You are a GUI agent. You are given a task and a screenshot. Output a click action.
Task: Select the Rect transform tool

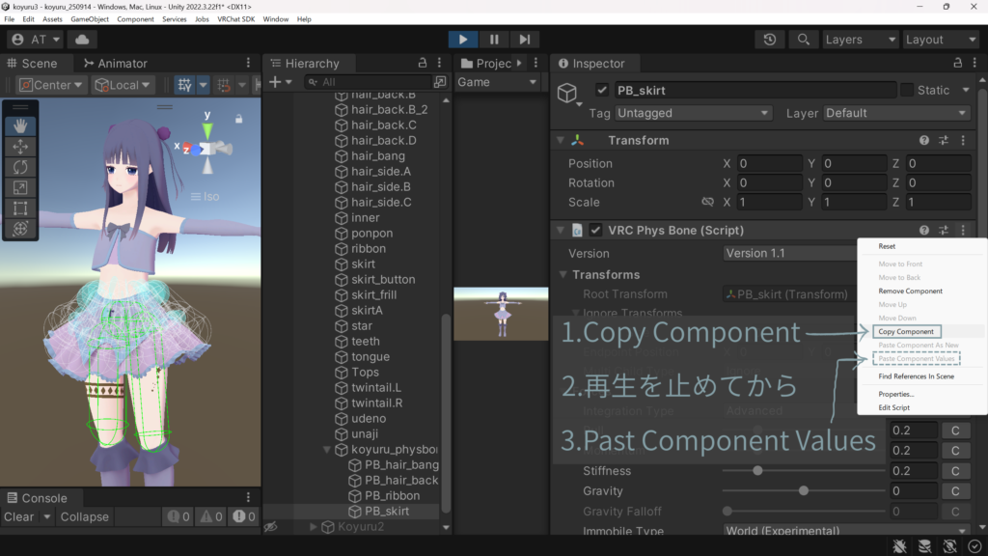point(20,208)
